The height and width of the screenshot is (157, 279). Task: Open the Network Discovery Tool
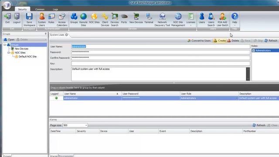162,20
